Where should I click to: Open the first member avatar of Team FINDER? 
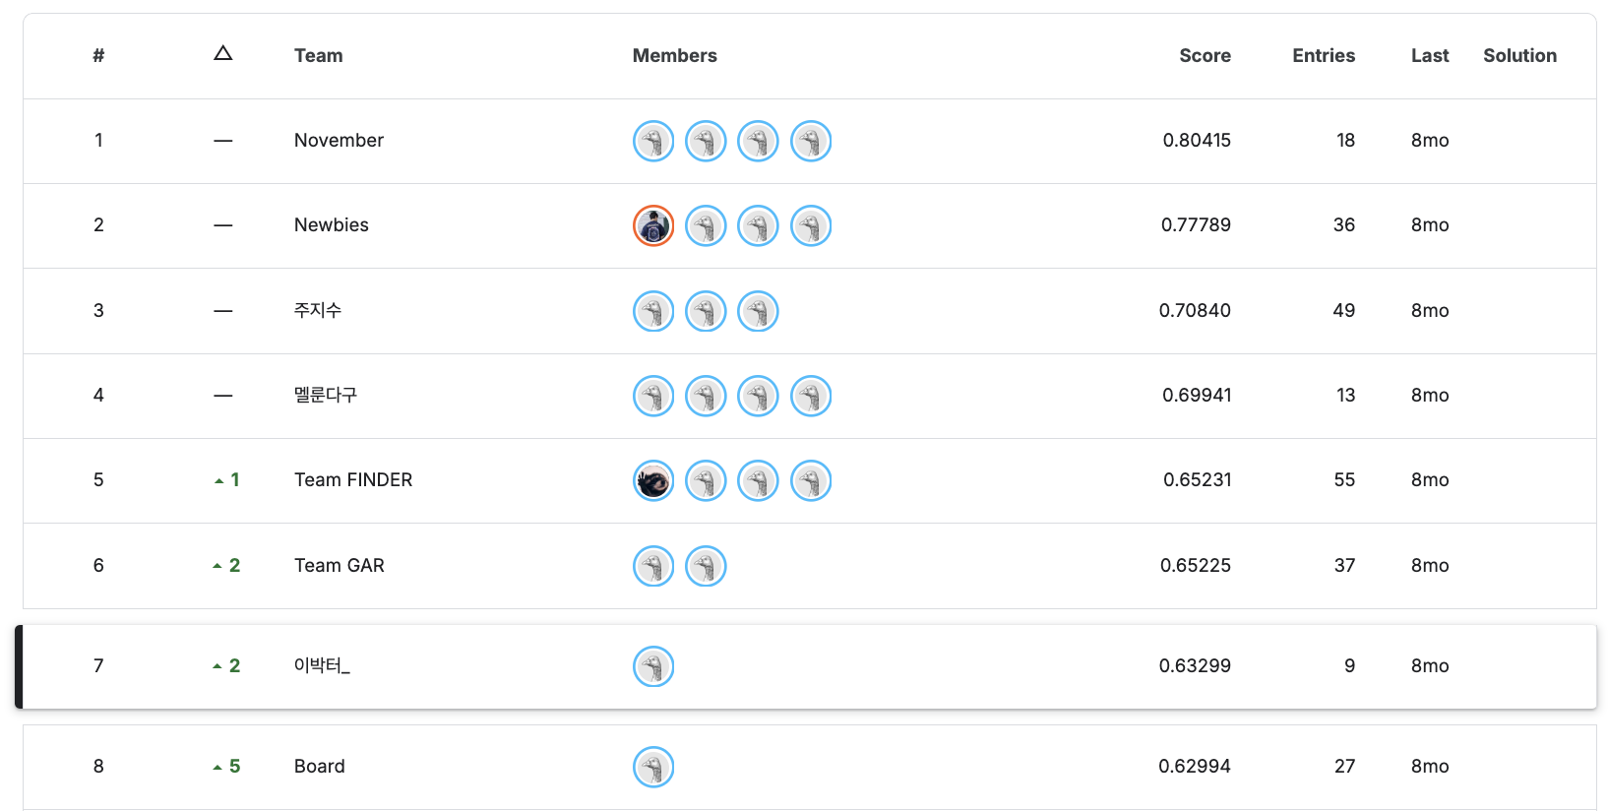click(653, 480)
